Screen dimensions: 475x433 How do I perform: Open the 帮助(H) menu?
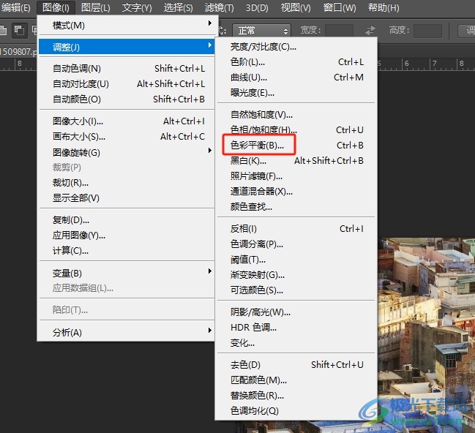point(384,7)
